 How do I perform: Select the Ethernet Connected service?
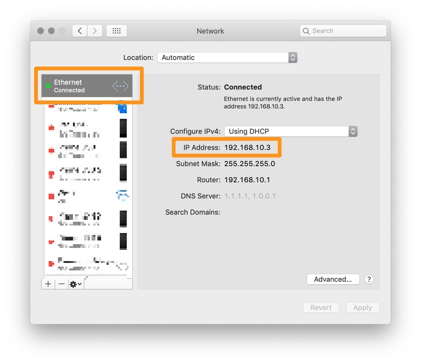click(x=87, y=86)
